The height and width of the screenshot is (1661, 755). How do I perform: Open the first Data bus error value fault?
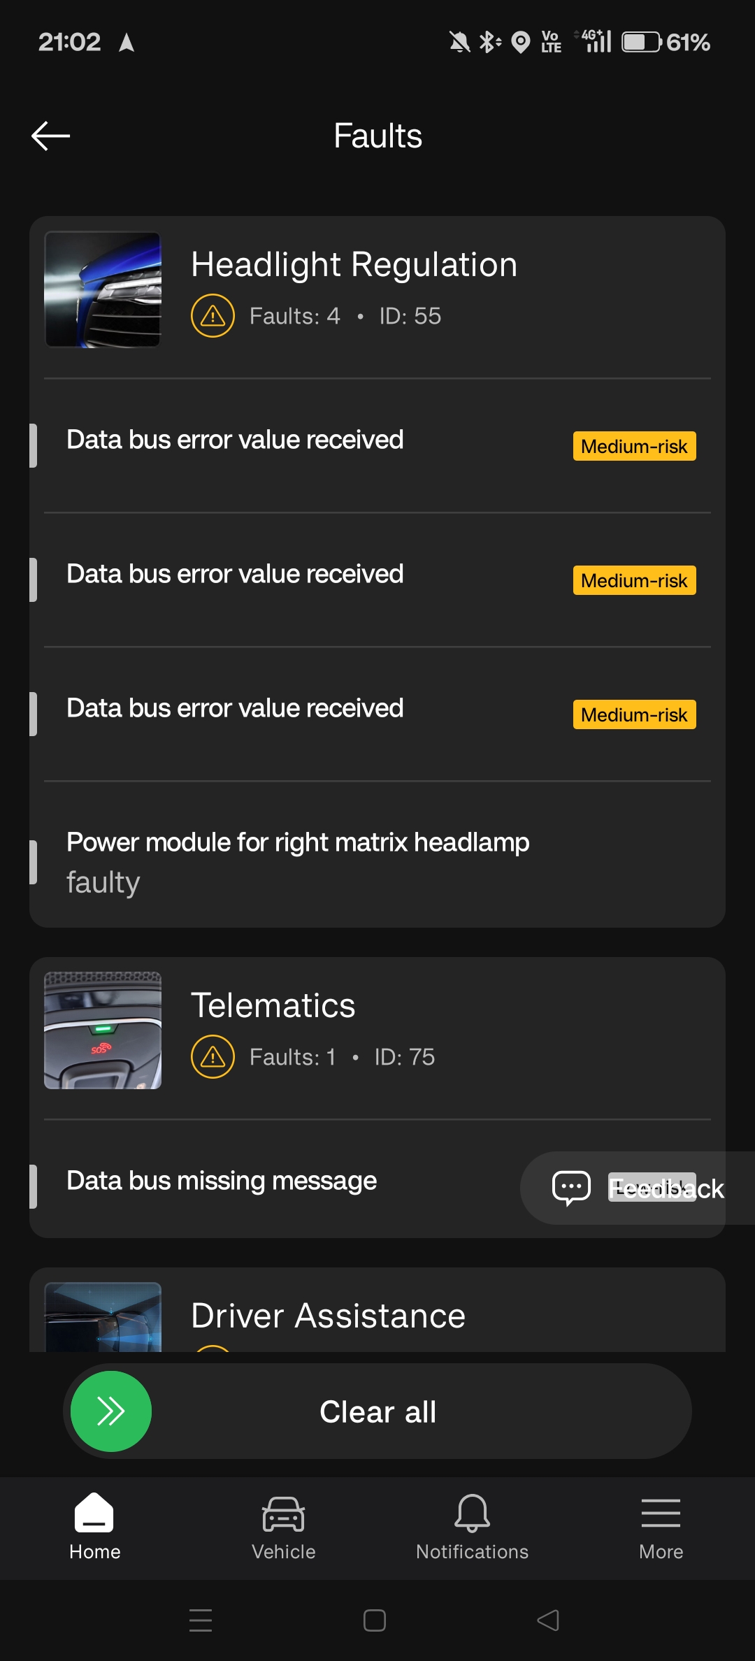[377, 446]
